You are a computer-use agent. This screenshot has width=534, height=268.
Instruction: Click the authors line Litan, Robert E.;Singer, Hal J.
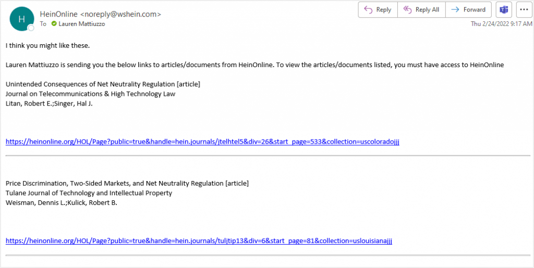coord(49,104)
